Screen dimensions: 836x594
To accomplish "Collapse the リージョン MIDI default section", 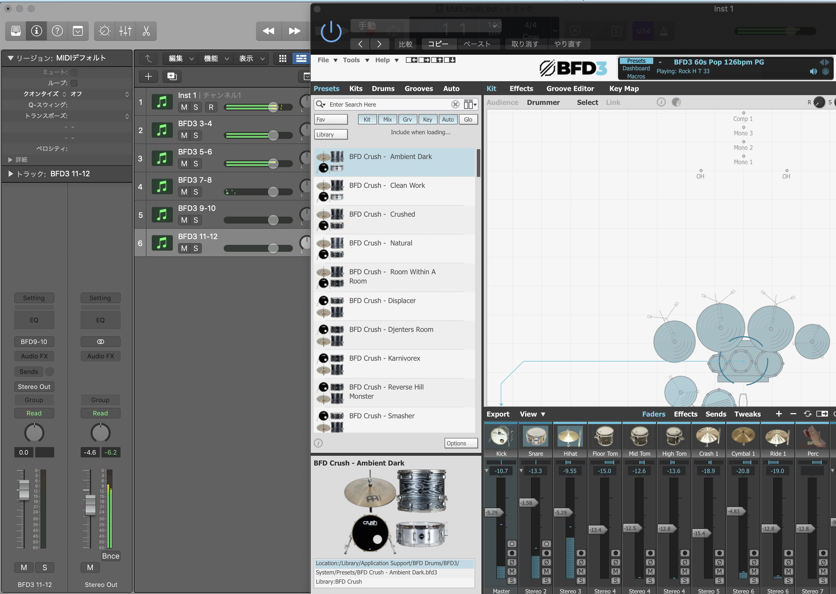I will [x=11, y=58].
